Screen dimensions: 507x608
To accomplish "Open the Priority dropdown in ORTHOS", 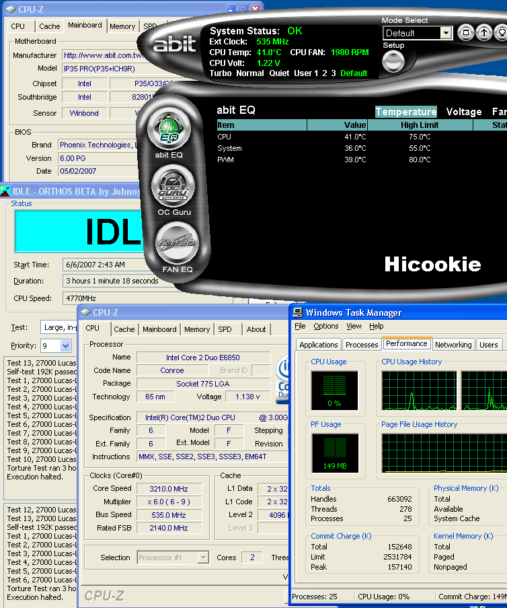I will [65, 345].
